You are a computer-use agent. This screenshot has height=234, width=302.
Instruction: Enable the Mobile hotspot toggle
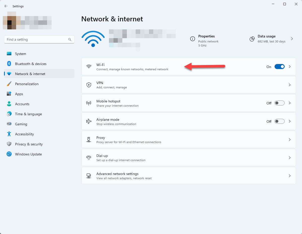(279, 103)
